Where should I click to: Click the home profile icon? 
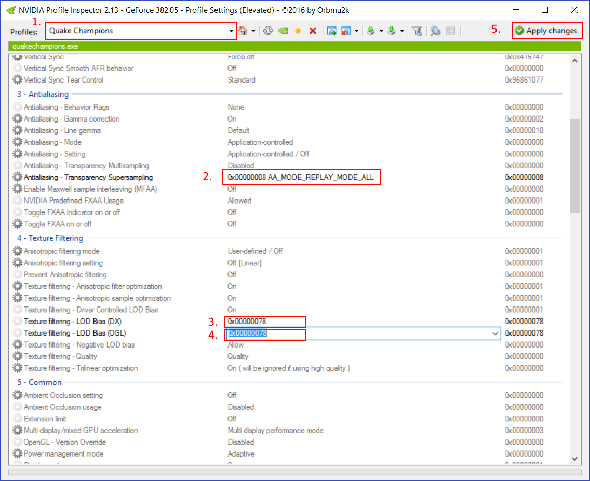coord(243,31)
